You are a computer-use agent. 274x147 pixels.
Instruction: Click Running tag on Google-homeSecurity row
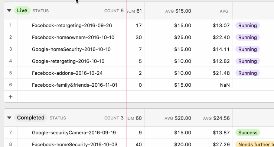coord(247,49)
